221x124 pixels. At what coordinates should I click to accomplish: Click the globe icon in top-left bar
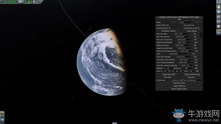(x=34, y=2)
